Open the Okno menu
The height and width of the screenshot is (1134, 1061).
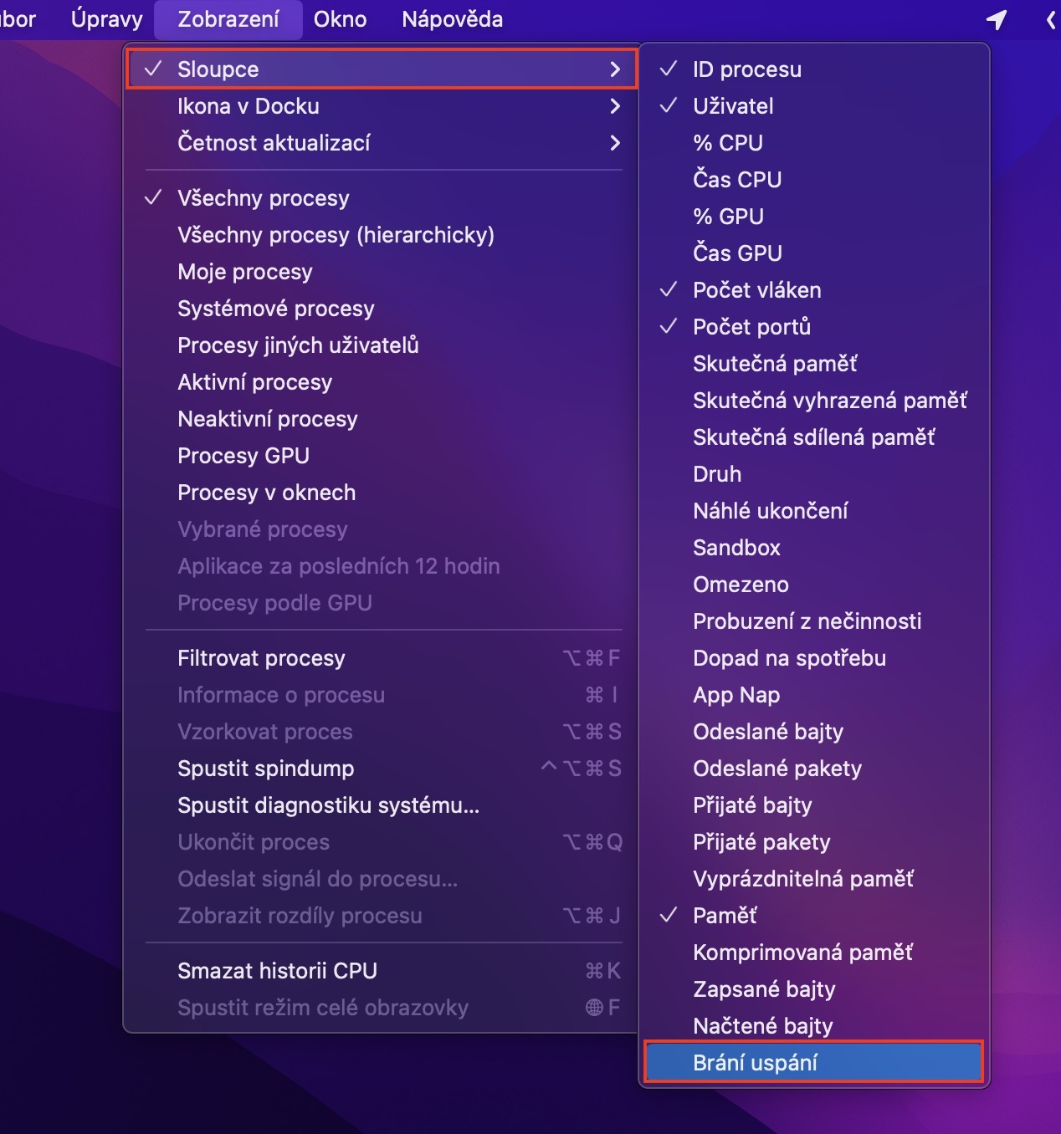tap(340, 19)
